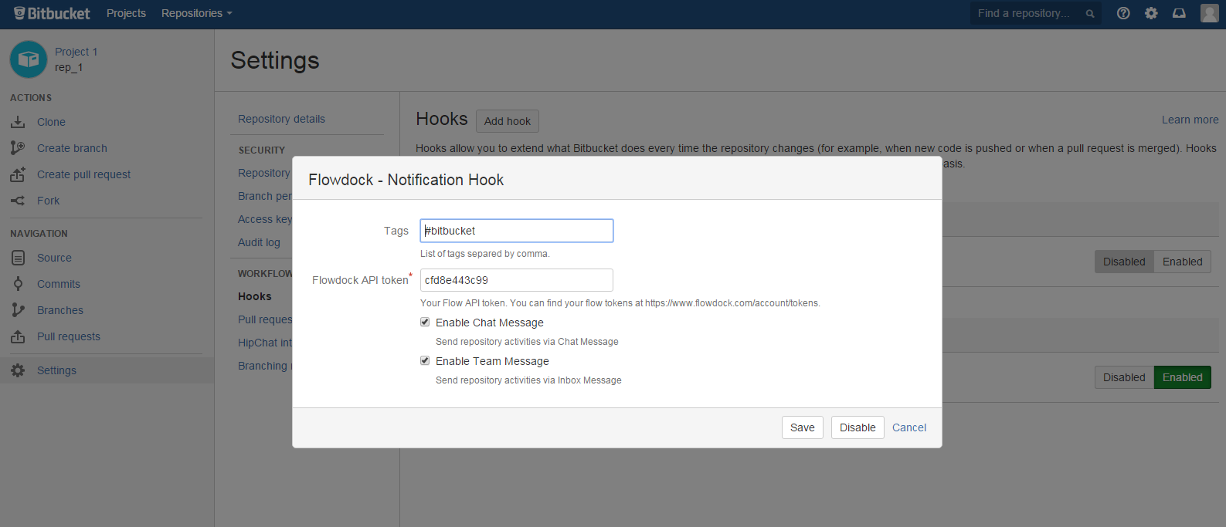The width and height of the screenshot is (1226, 527).
Task: Save the Flowdock hook settings
Action: [x=802, y=427]
